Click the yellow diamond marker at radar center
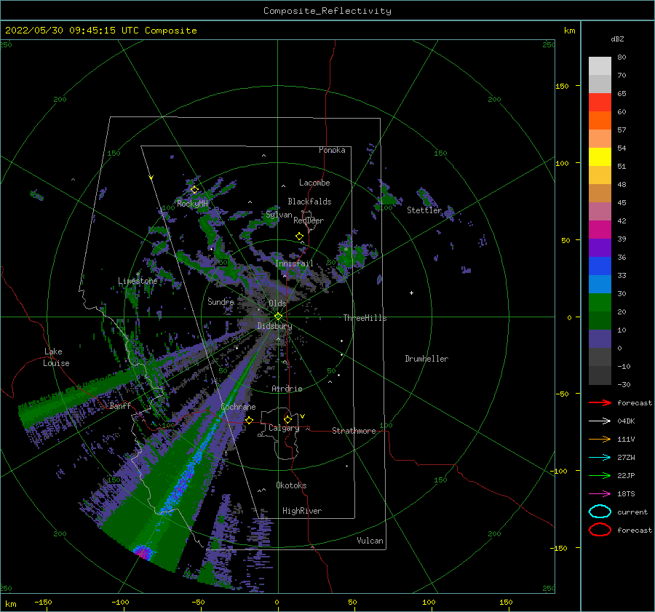The width and height of the screenshot is (655, 612). point(278,317)
